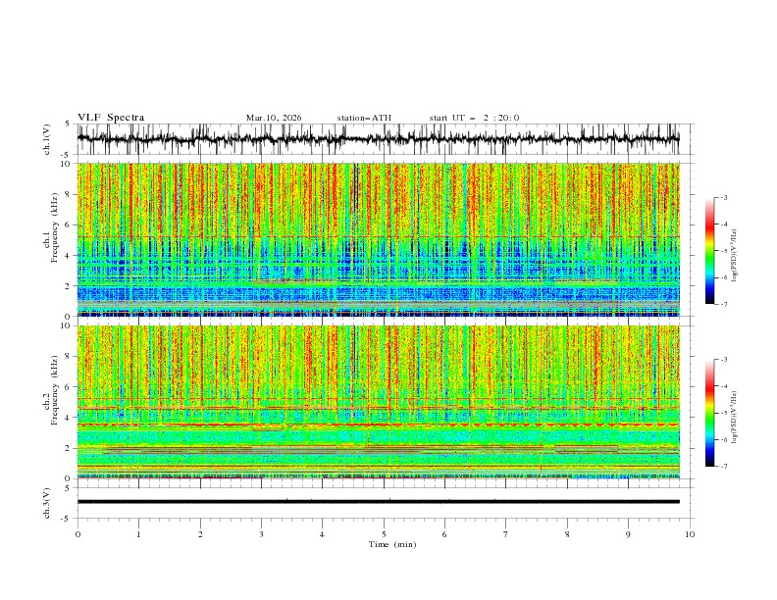Viewport: 777px width, 600px height.
Task: Click the ch.3 flat waveform trace
Action: 379,502
